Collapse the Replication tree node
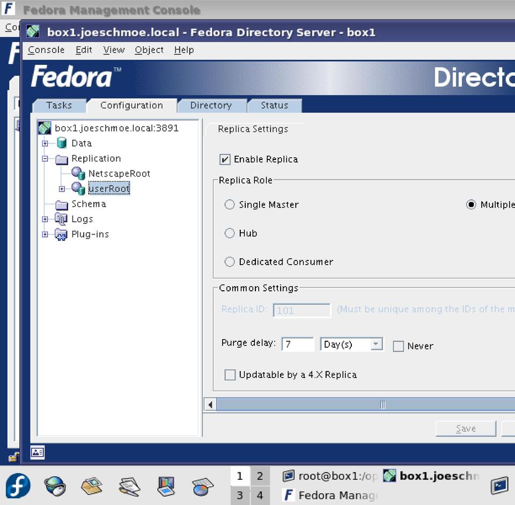Viewport: 515px width, 505px height. 45,159
